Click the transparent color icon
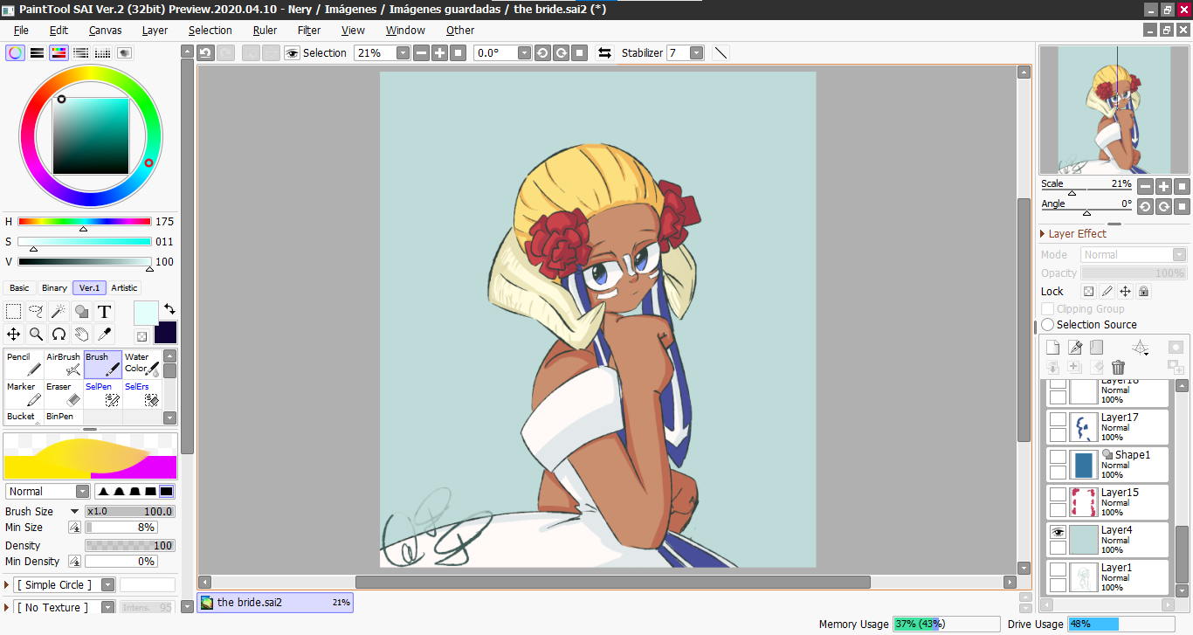 click(x=141, y=336)
